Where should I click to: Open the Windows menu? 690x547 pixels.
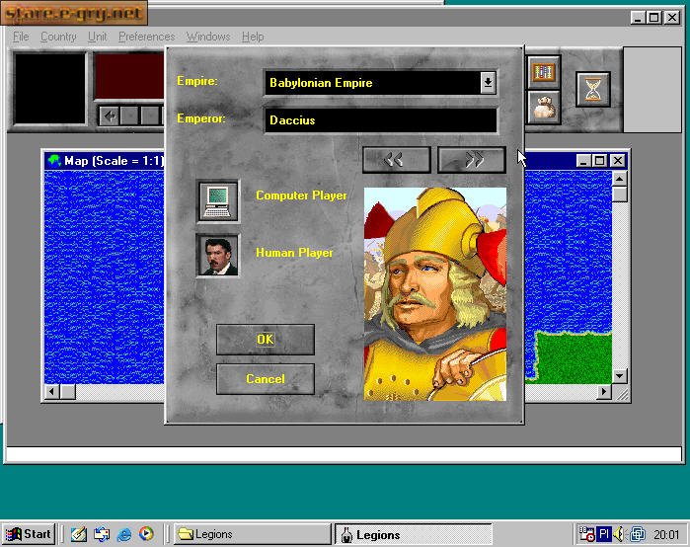tap(208, 37)
